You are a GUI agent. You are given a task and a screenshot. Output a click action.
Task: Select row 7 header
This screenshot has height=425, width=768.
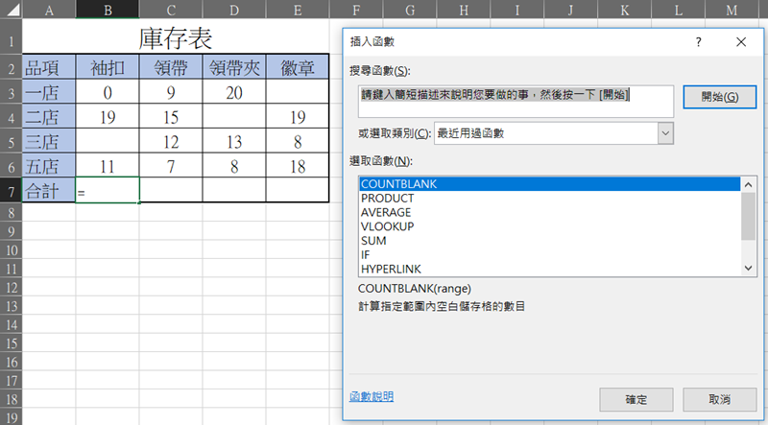11,190
